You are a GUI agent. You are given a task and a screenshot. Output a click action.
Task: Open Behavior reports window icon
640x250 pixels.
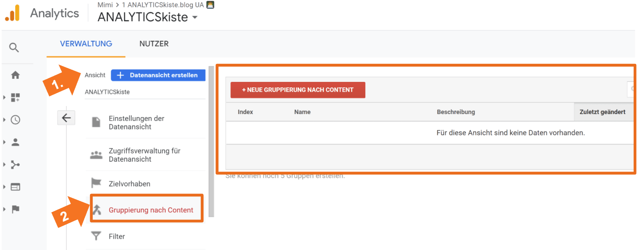pos(15,187)
